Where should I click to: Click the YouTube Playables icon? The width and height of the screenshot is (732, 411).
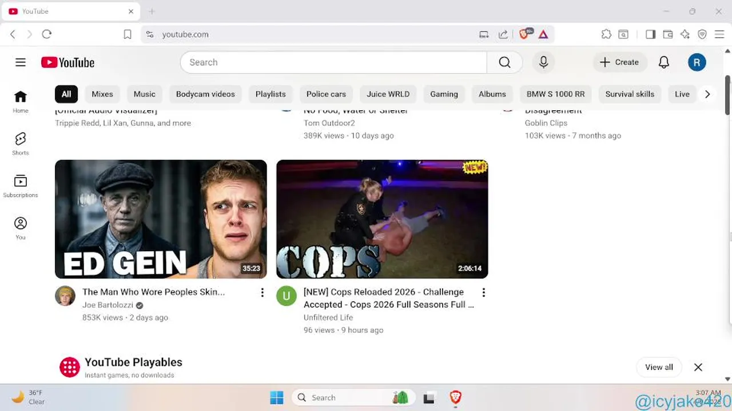70,367
